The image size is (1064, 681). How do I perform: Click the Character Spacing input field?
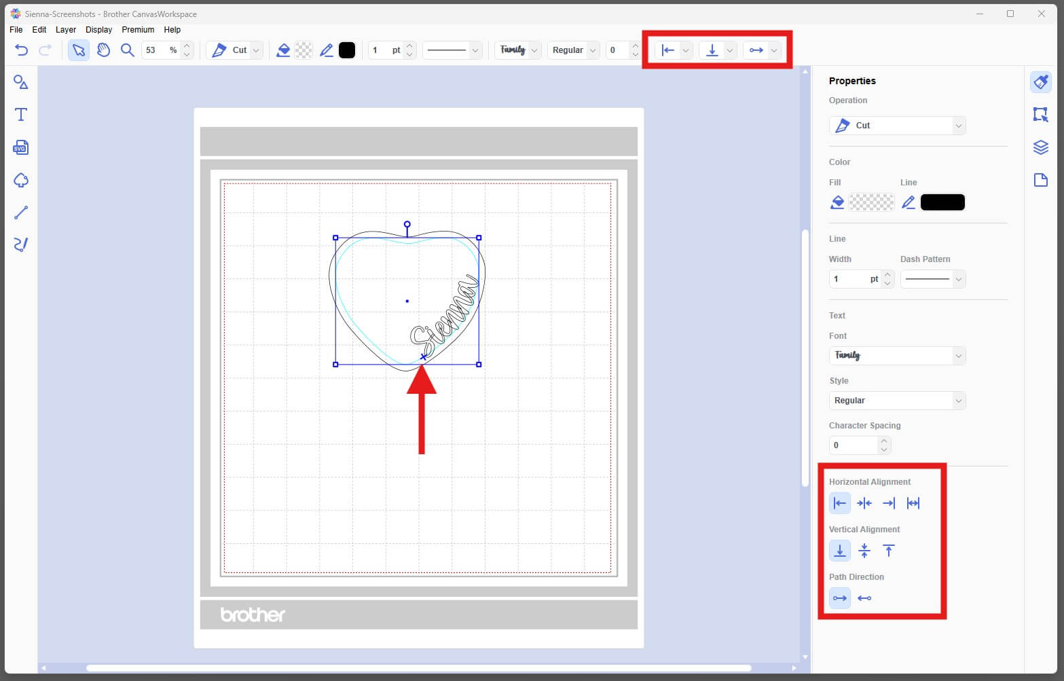coord(854,445)
